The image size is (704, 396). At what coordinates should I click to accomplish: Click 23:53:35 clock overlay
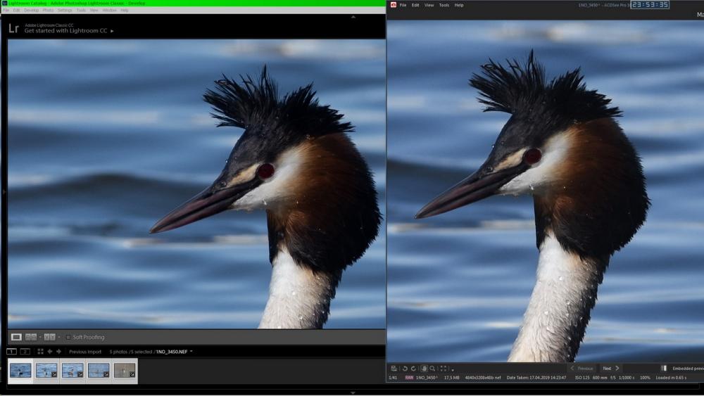pos(650,4)
